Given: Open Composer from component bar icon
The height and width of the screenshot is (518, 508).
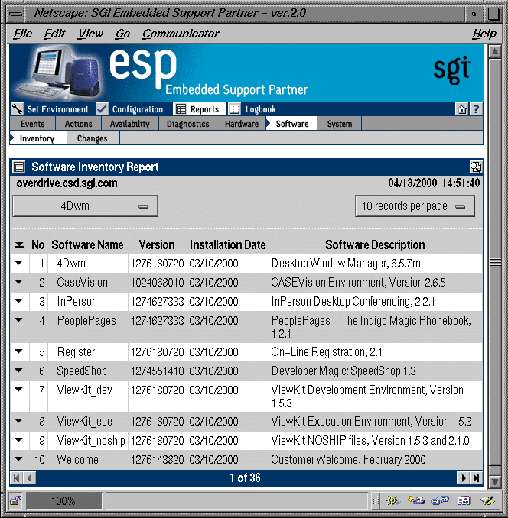Looking at the screenshot, I should 487,501.
